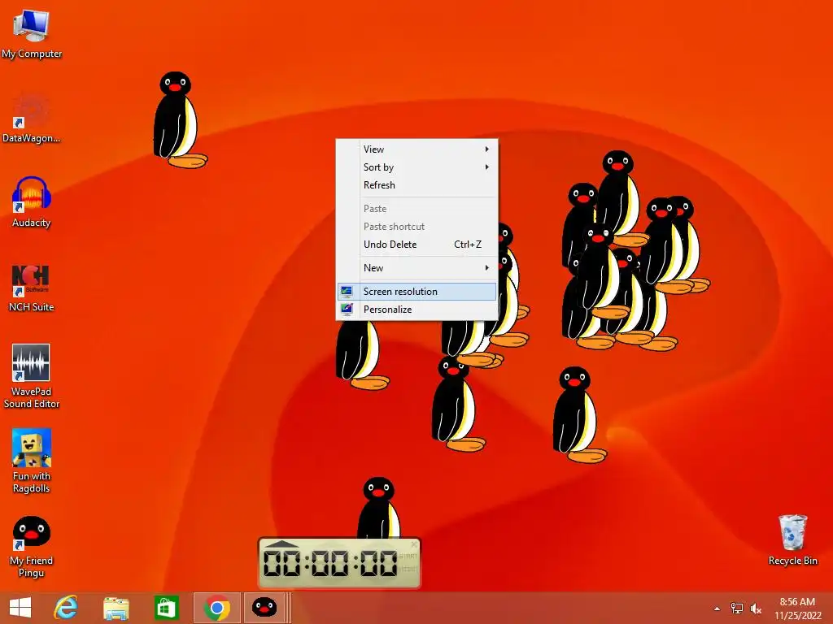The height and width of the screenshot is (624, 833).
Task: Click the timer's START button
Action: point(408,556)
